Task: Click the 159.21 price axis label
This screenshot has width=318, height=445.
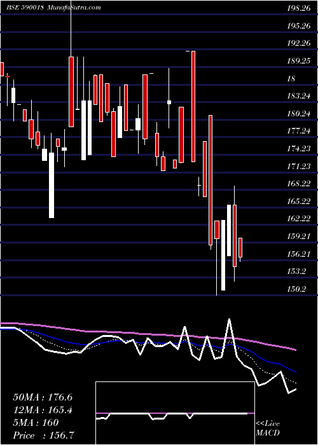Action: (298, 236)
